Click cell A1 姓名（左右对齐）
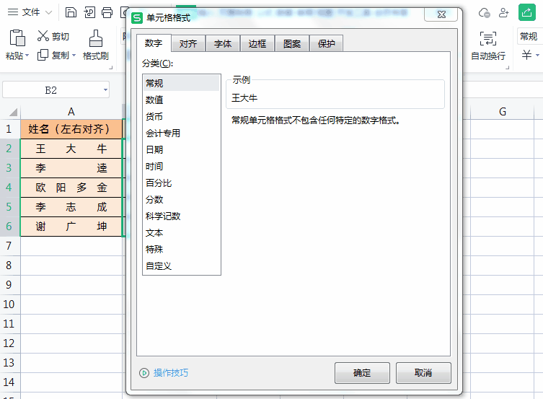 click(71, 129)
